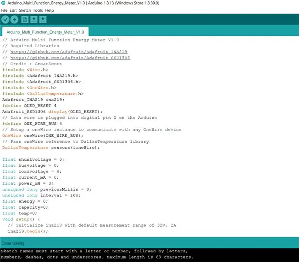Click the 'float energy = 0;' line
The width and height of the screenshot is (299, 262).
click(x=25, y=201)
